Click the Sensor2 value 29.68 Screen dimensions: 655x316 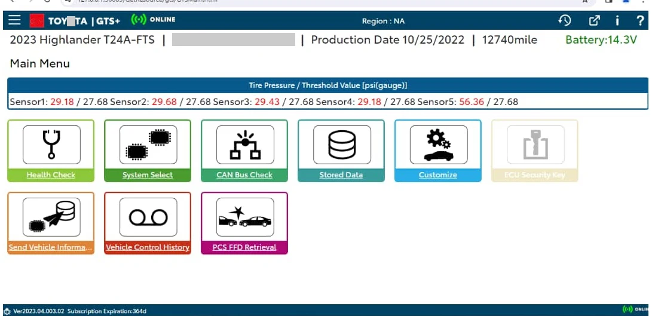[x=164, y=102]
